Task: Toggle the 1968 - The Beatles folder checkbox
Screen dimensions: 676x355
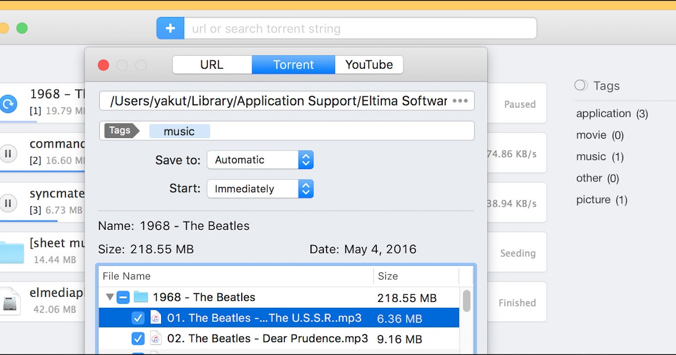Action: coord(123,297)
